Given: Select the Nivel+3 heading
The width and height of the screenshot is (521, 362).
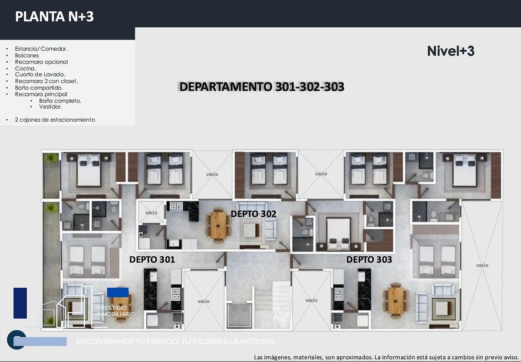Looking at the screenshot, I should [451, 51].
